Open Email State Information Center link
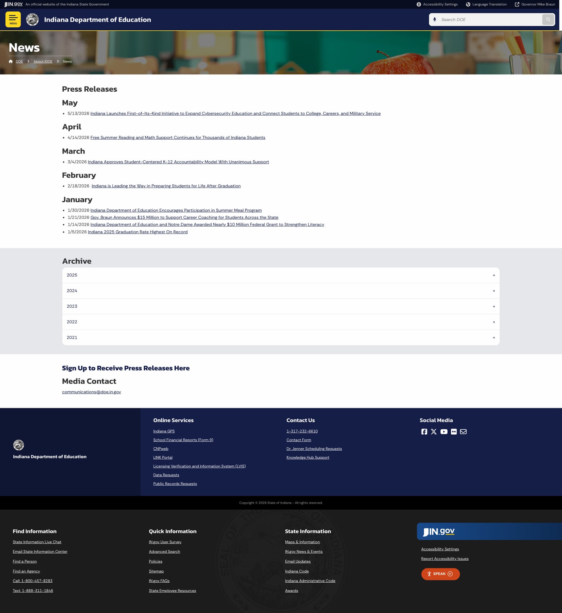The width and height of the screenshot is (562, 613). [40, 552]
